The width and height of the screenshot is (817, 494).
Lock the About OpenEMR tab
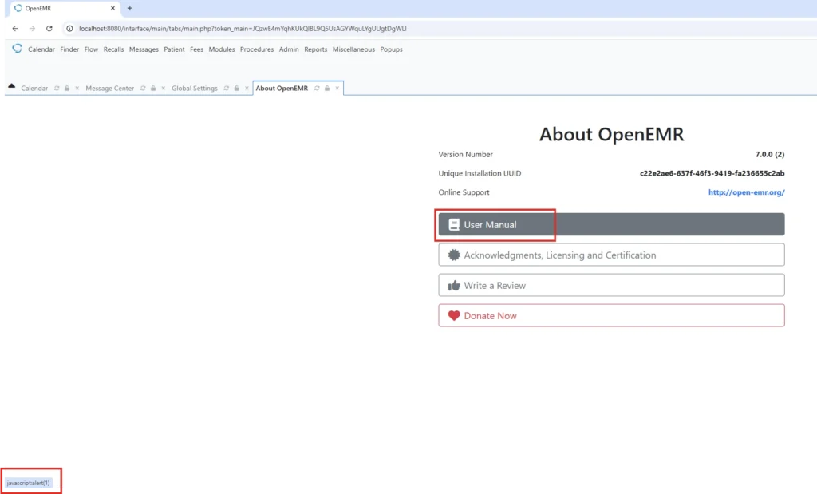pyautogui.click(x=327, y=89)
